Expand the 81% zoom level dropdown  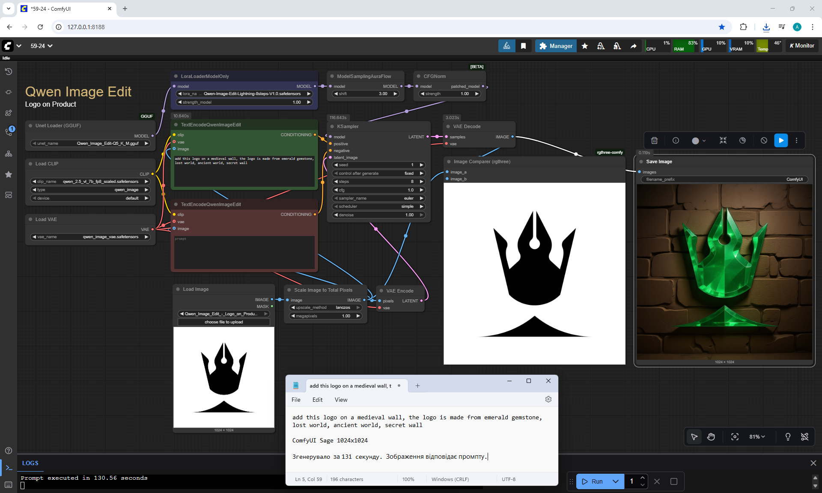point(757,436)
